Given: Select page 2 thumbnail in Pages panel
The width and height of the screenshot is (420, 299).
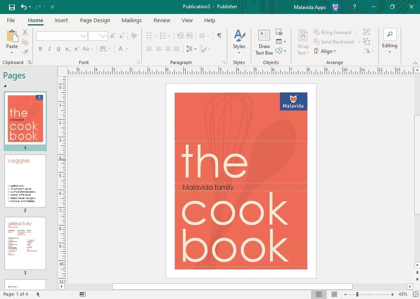Looking at the screenshot, I should click(x=25, y=181).
